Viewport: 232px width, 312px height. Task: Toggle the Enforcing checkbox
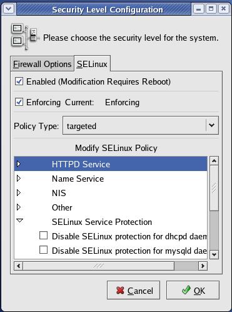pyautogui.click(x=19, y=102)
